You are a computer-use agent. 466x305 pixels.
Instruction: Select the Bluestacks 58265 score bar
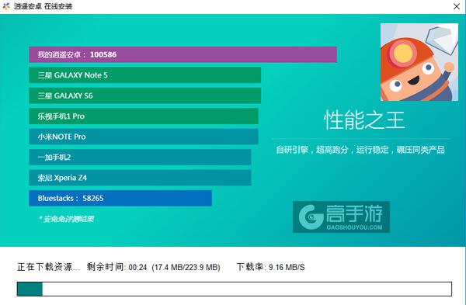(x=120, y=198)
